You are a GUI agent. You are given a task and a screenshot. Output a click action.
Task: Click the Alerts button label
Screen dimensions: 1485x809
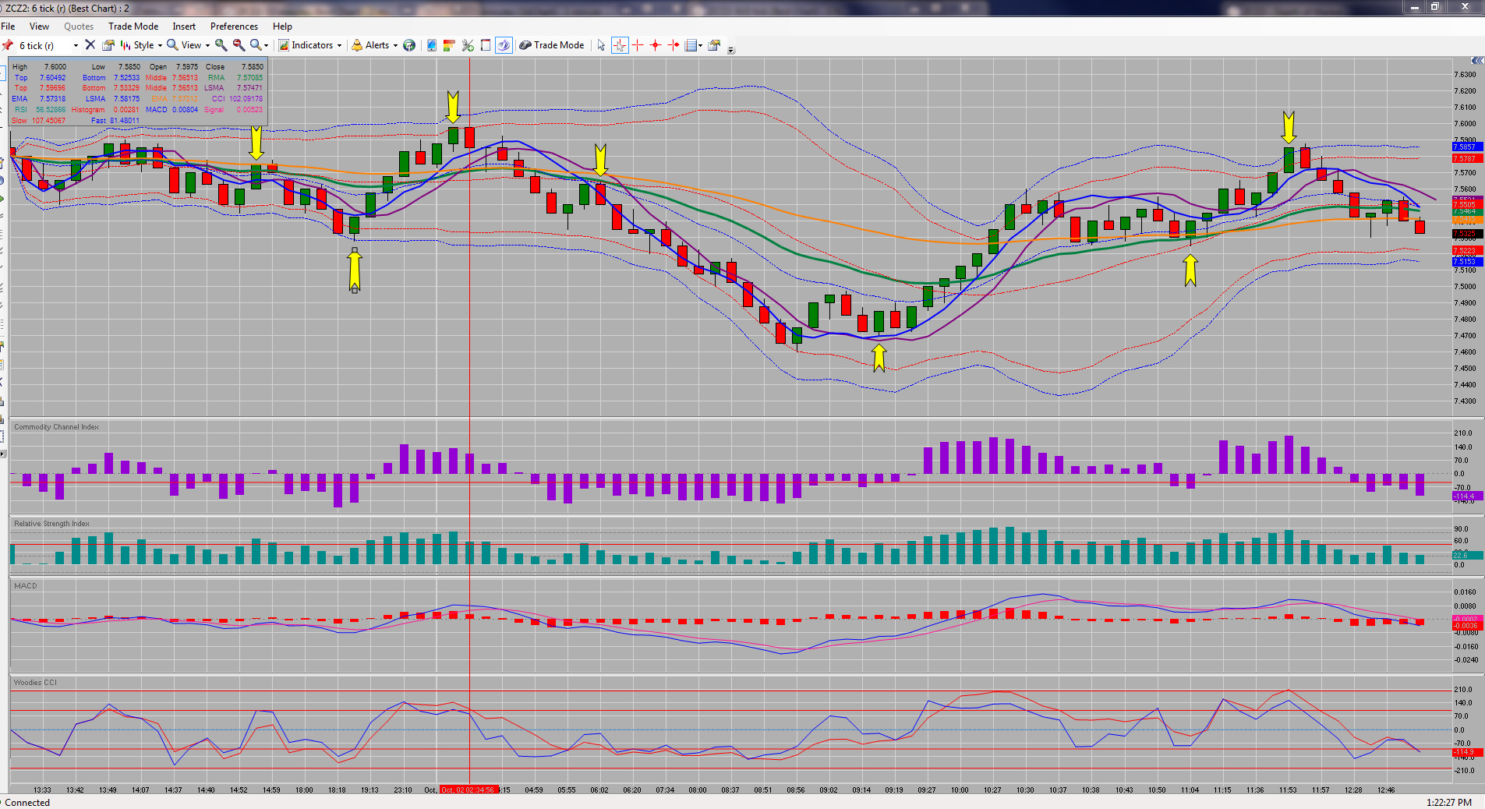click(x=377, y=45)
